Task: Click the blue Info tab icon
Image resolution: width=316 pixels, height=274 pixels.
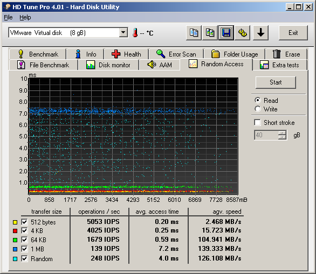Action: tap(78, 54)
